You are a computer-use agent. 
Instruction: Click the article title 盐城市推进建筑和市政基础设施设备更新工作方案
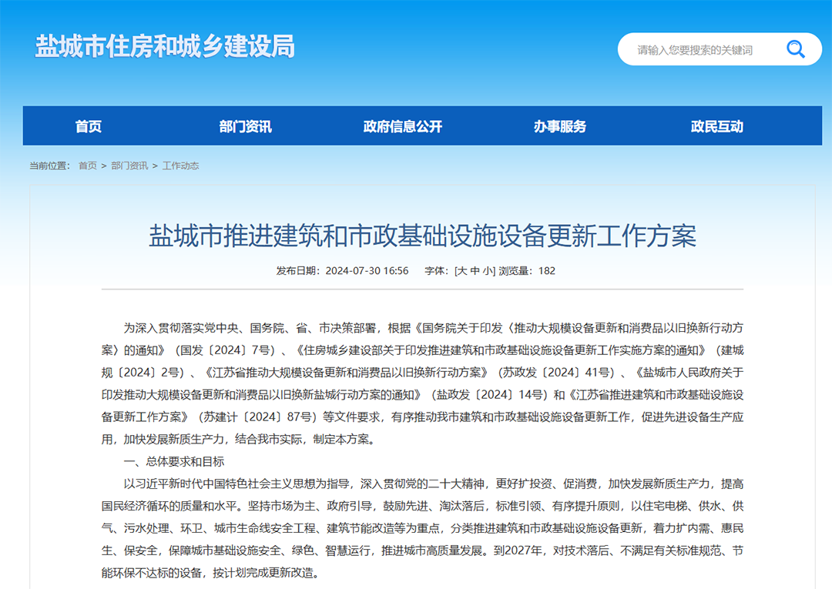422,236
